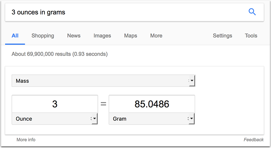Go to the Images tab

(x=102, y=35)
